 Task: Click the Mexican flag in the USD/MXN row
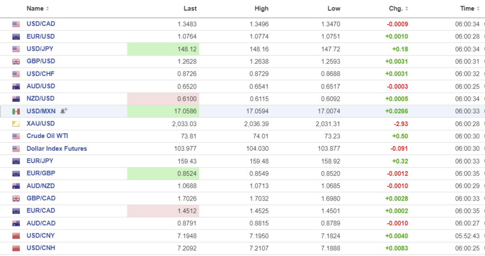pos(16,111)
